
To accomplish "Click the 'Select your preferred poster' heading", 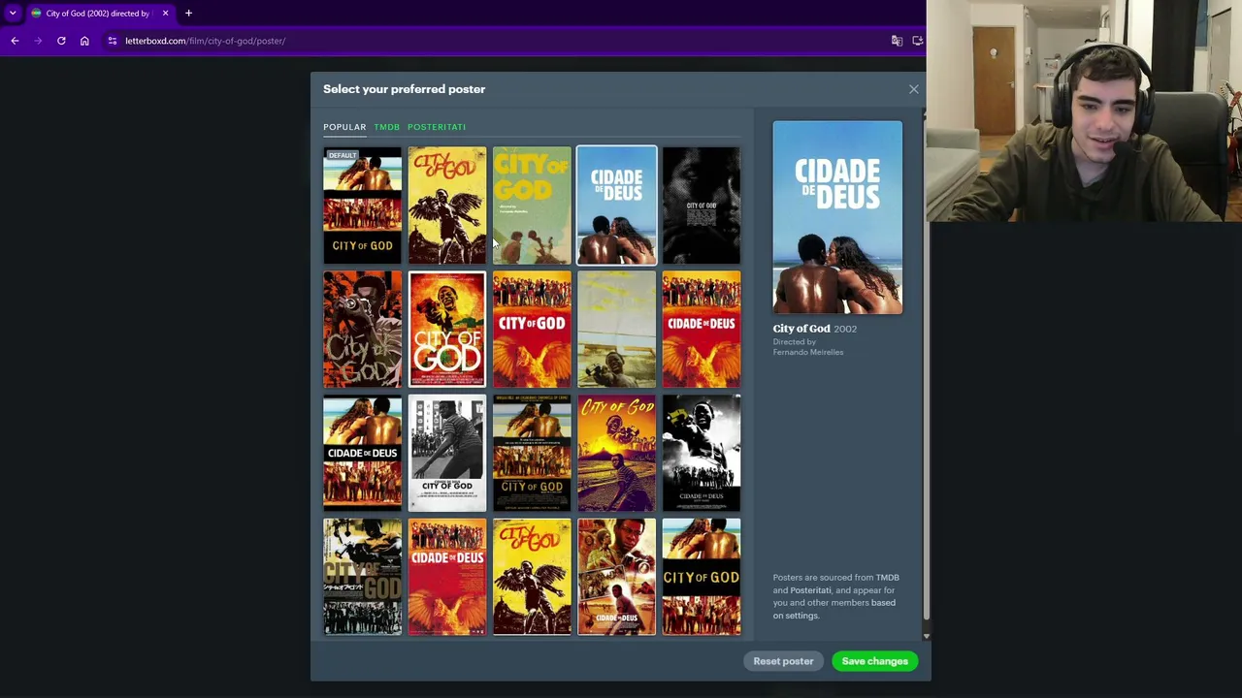I will 404,89.
